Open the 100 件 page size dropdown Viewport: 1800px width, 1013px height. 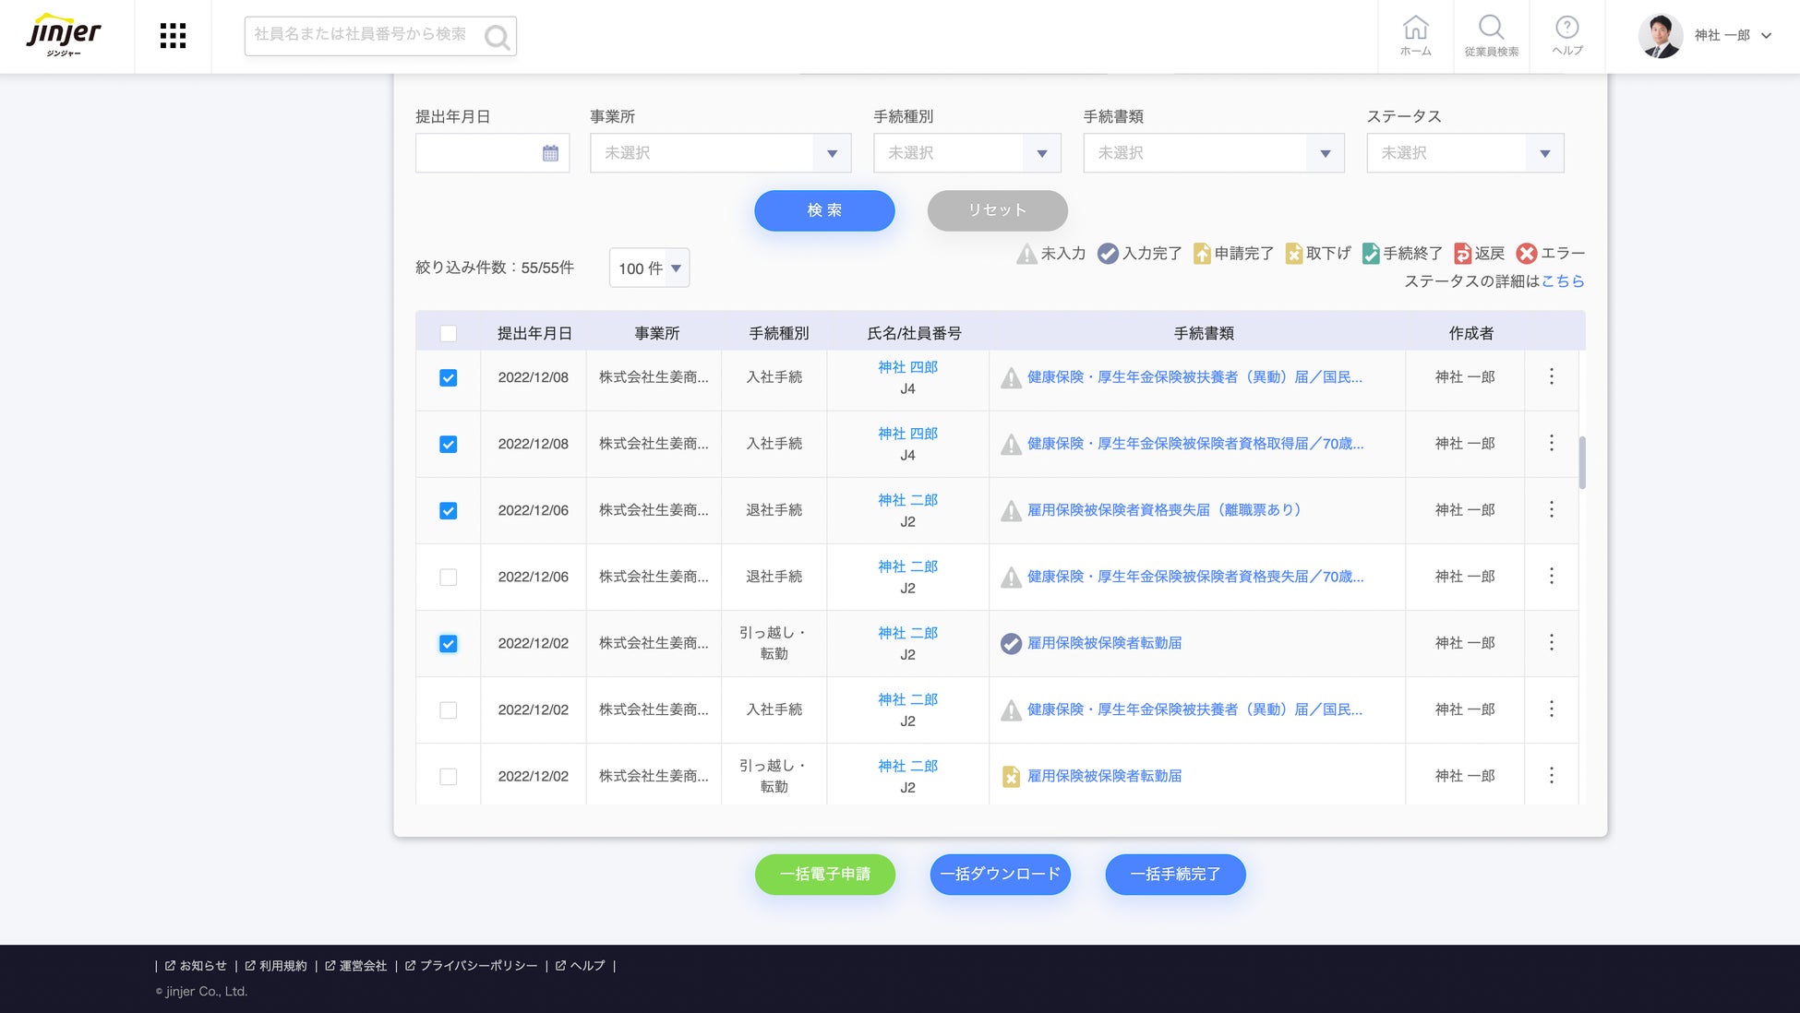(649, 268)
